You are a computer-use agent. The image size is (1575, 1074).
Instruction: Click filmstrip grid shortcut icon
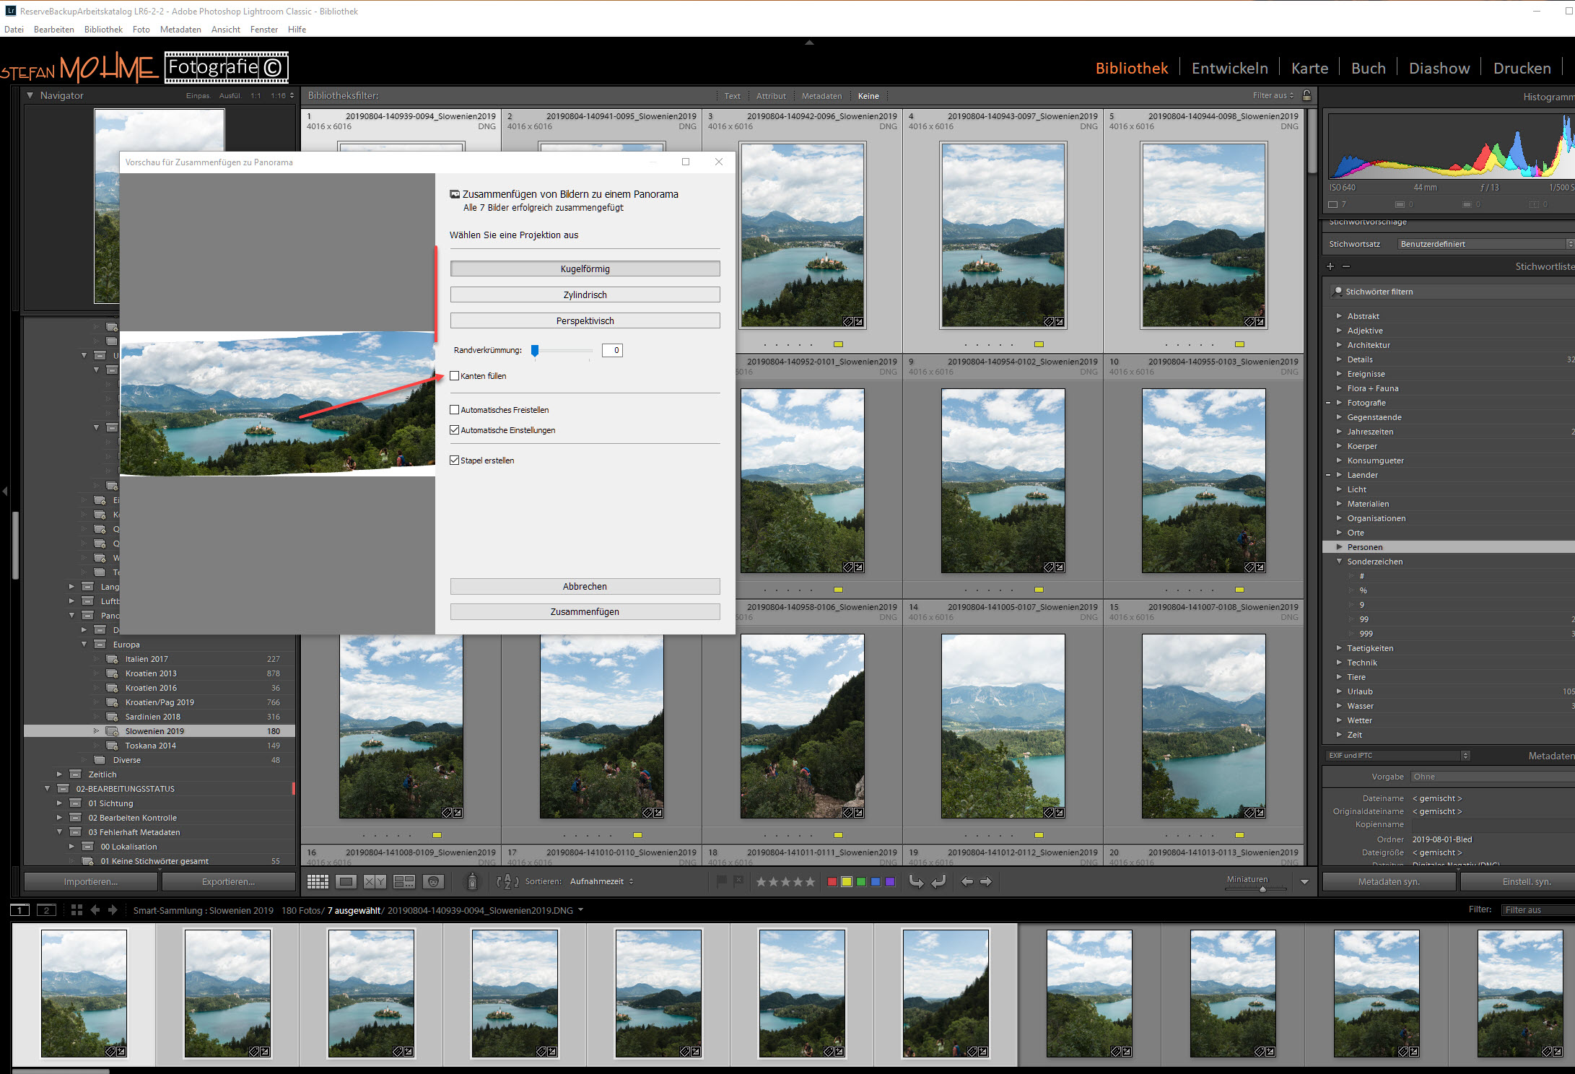tap(77, 910)
